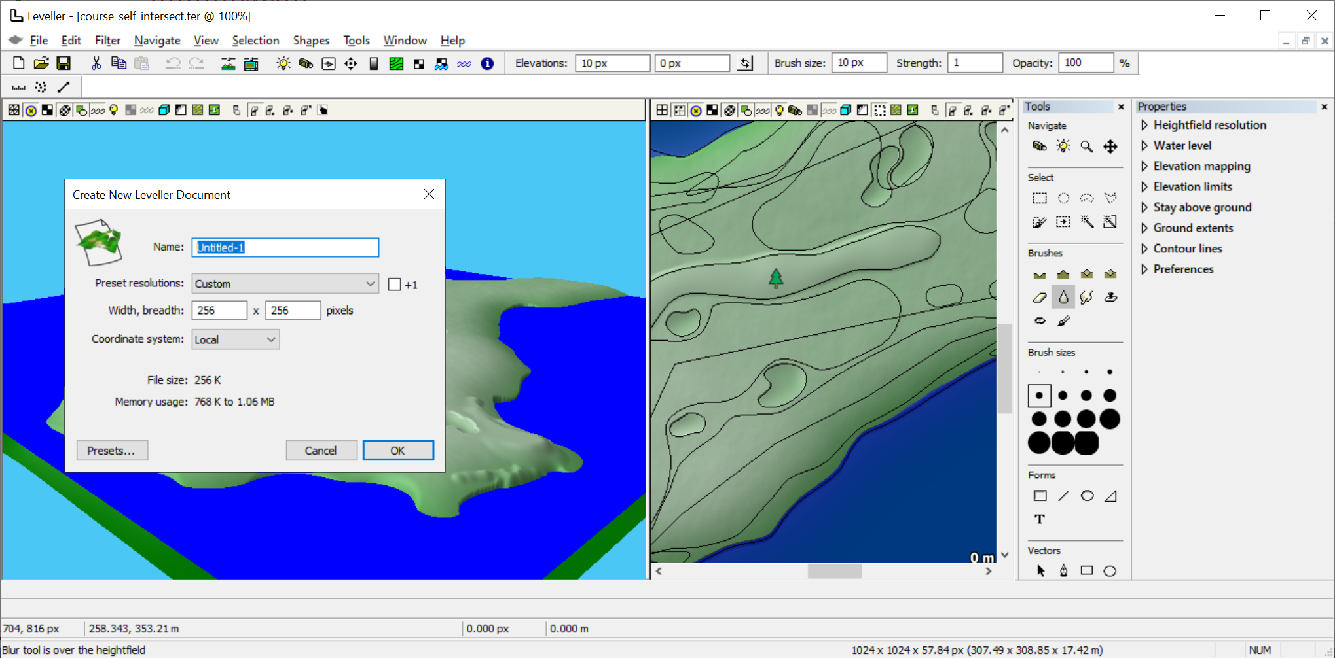Open the Navigate menu

coord(157,41)
